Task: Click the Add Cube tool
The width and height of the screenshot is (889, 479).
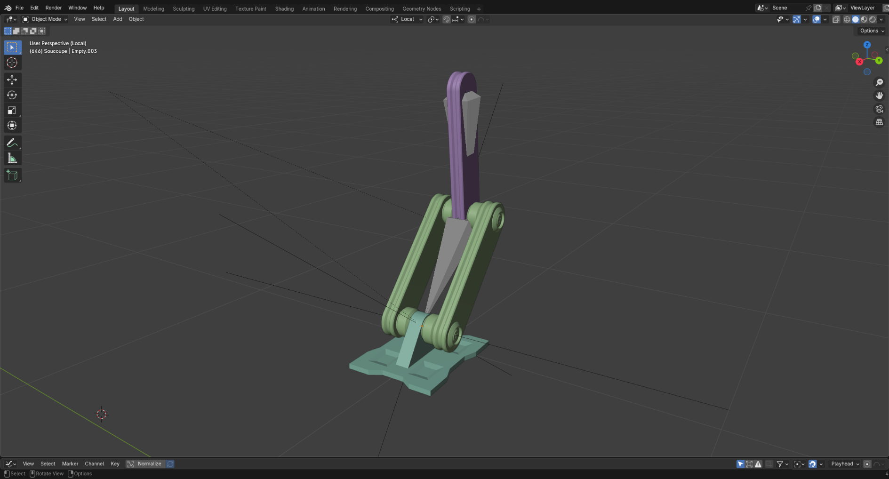Action: [x=12, y=176]
